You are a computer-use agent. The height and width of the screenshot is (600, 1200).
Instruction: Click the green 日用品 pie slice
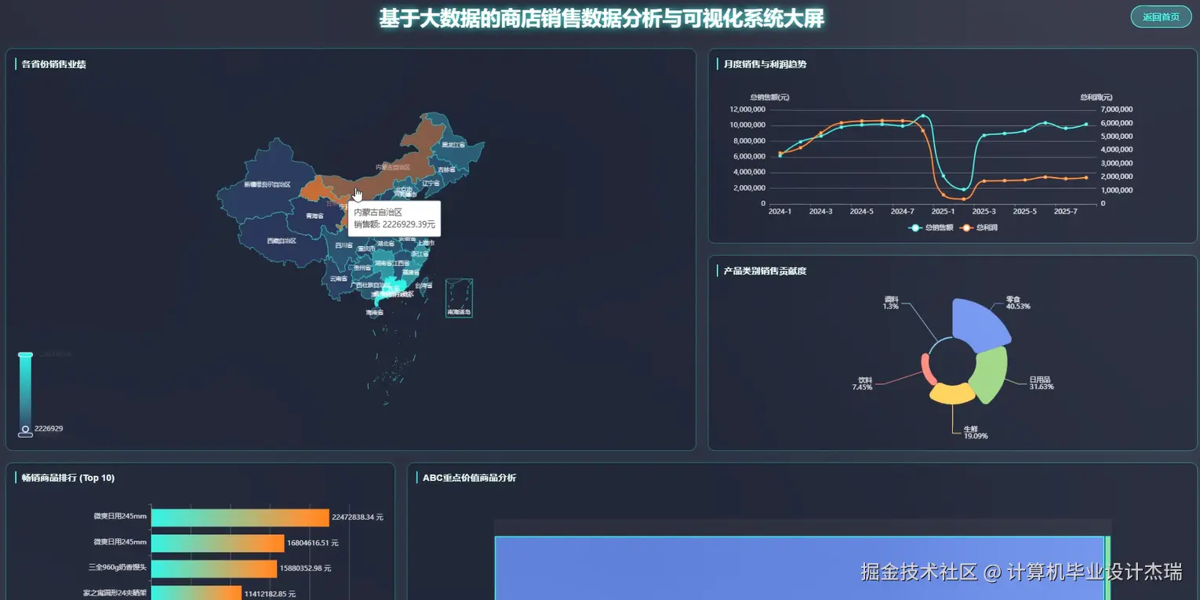[990, 375]
